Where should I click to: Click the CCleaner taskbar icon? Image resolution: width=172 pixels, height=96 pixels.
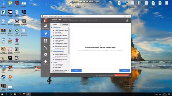tap(28, 94)
